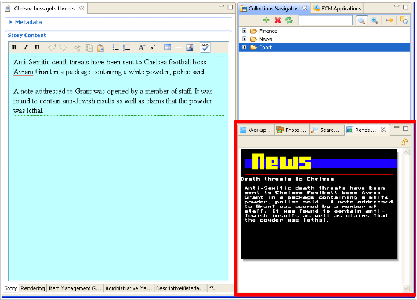Open the Item Management tab
Screen dimensions: 417x300
[75, 288]
